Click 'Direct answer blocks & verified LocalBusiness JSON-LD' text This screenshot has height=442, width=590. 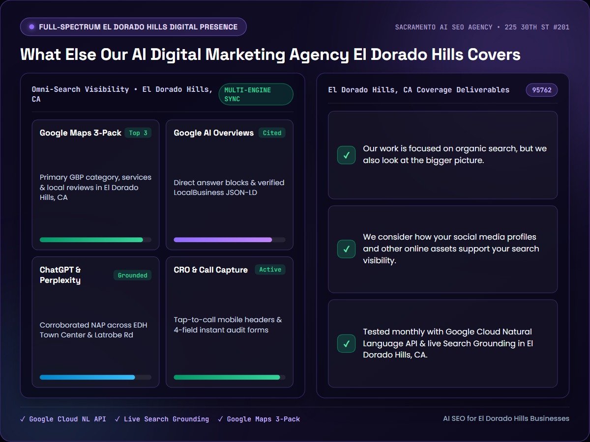click(229, 188)
